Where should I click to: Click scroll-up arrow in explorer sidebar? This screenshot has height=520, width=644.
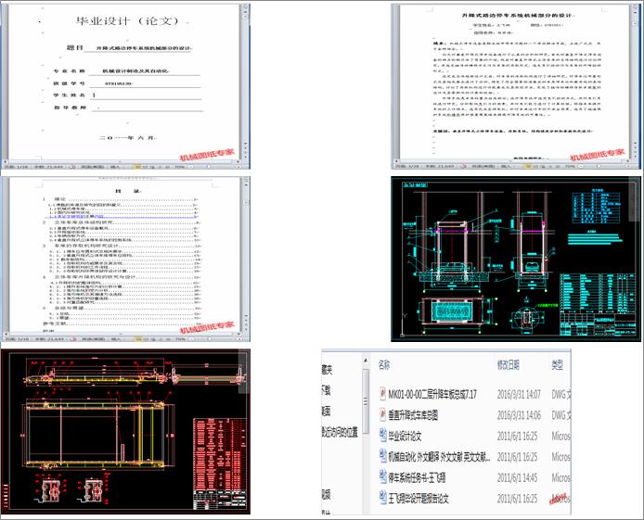[x=365, y=360]
